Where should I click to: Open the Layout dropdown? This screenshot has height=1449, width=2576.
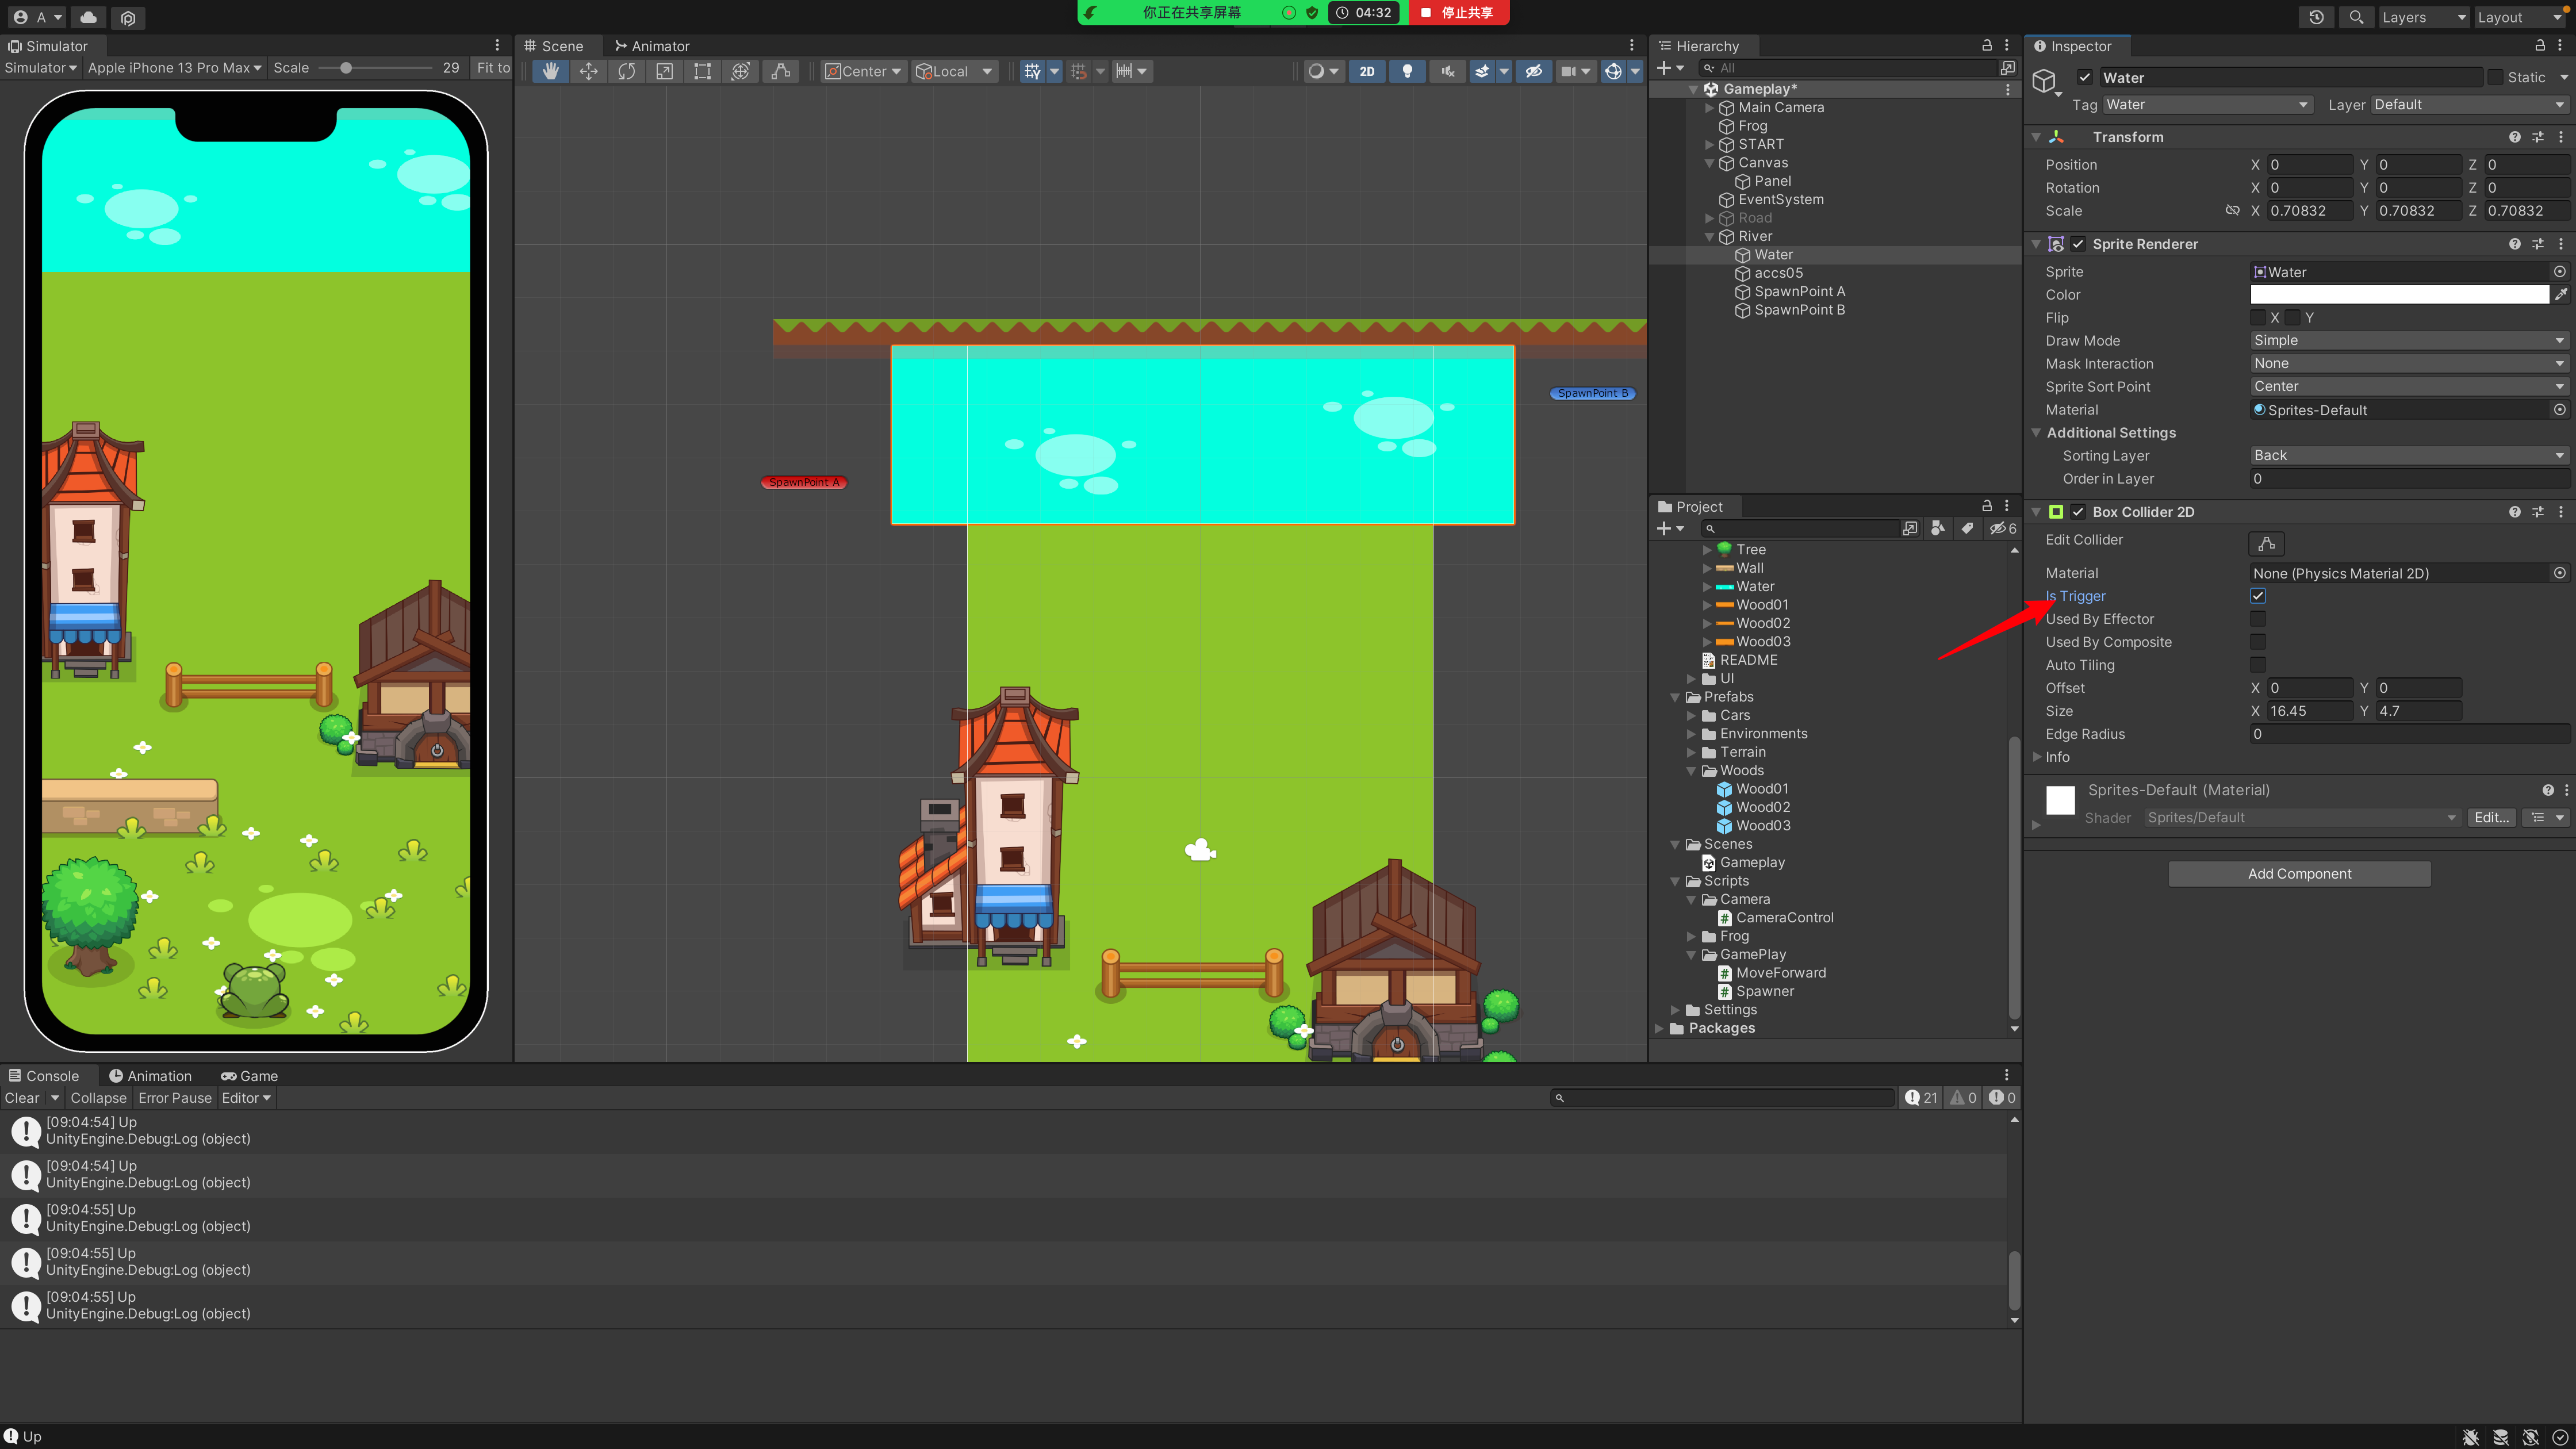[x=2519, y=17]
